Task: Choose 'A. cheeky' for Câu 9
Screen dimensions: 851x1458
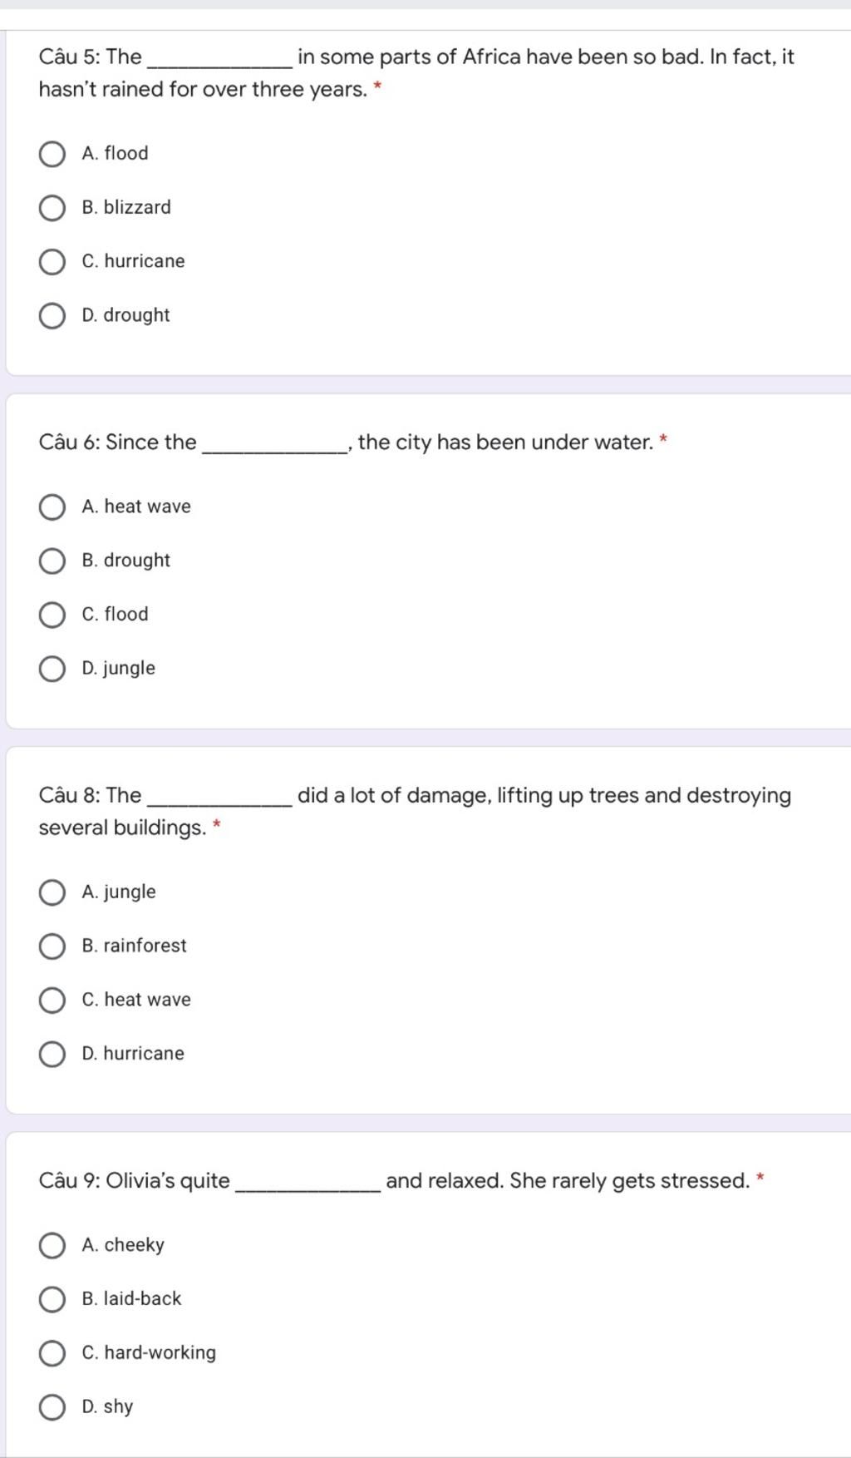Action: 52,1246
